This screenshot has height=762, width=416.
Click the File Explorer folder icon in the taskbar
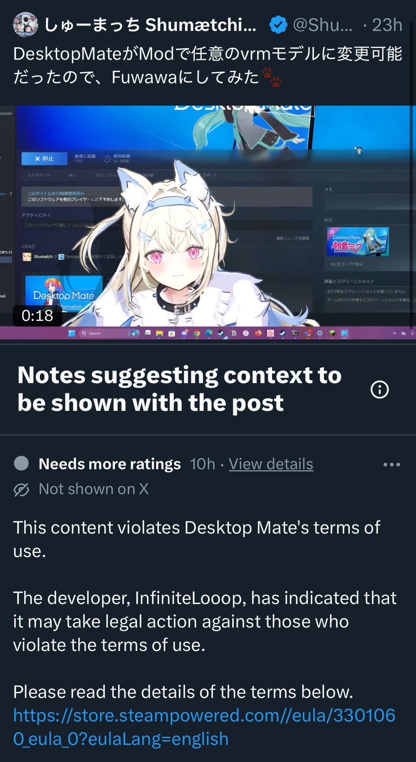click(159, 333)
